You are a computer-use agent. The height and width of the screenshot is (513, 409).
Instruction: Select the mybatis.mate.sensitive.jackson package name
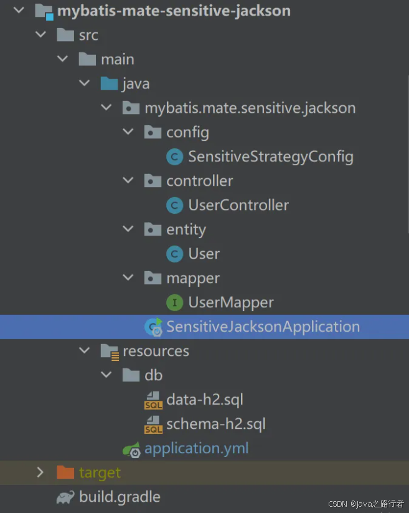[x=250, y=108]
